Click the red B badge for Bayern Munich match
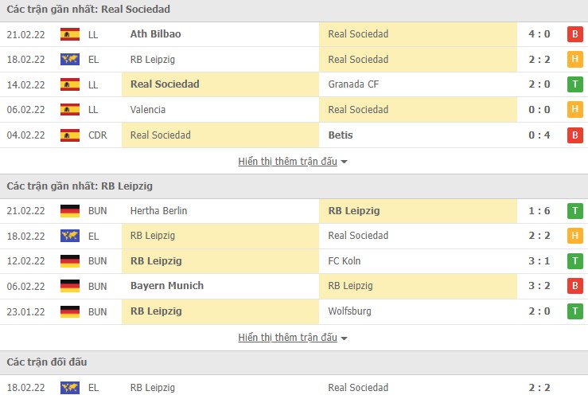 574,286
